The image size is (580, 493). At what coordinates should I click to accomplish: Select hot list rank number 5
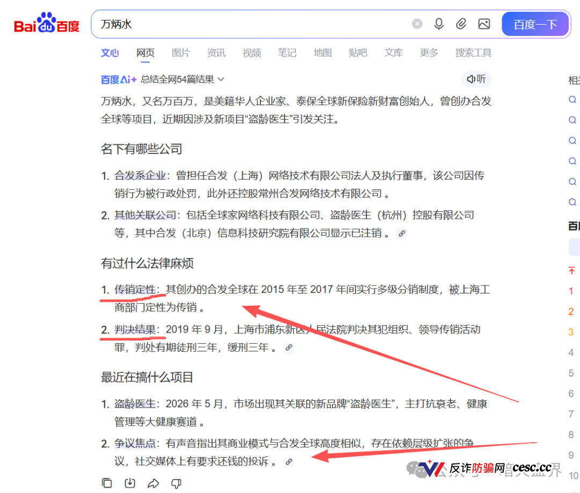pos(571,373)
